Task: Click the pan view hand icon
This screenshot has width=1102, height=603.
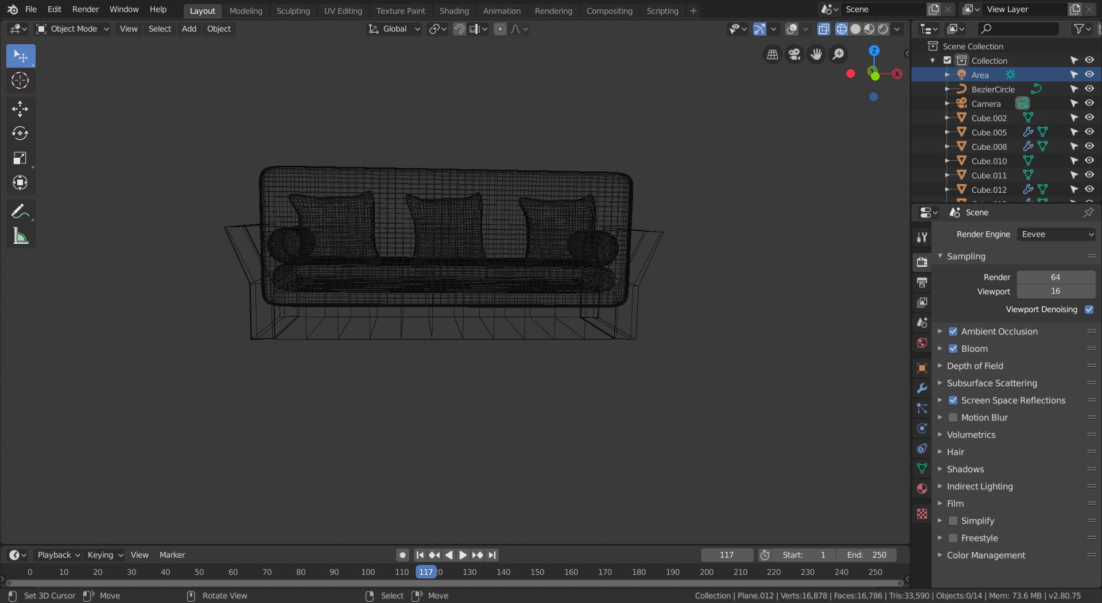Action: coord(816,54)
